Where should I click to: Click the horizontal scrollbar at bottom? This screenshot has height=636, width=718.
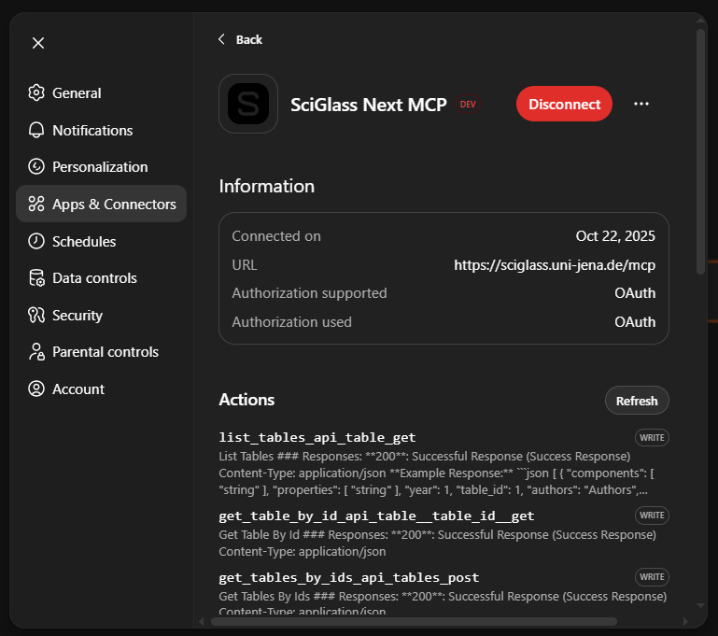[414, 621]
